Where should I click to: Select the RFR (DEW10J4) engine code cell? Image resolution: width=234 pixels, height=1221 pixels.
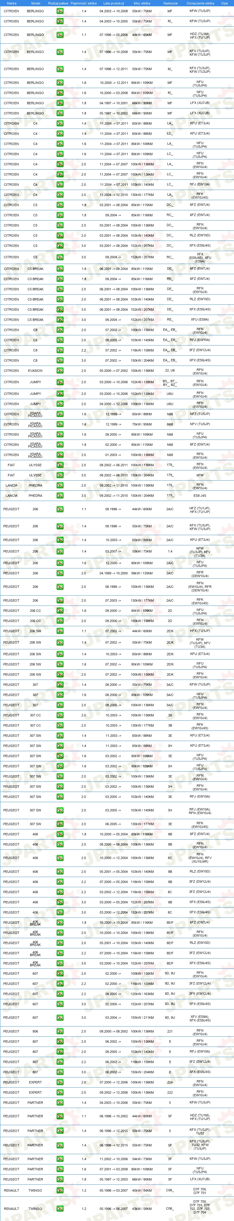[200, 573]
